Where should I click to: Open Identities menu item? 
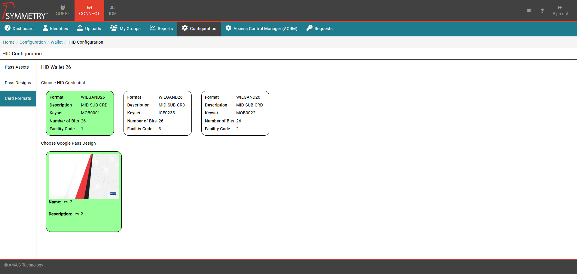click(55, 29)
